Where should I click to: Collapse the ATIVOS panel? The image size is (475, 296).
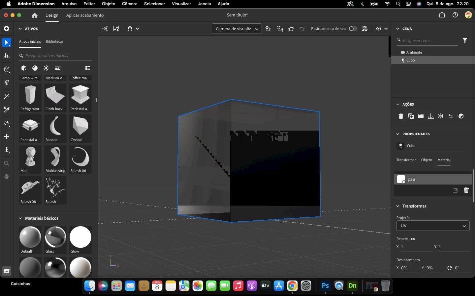(20, 29)
